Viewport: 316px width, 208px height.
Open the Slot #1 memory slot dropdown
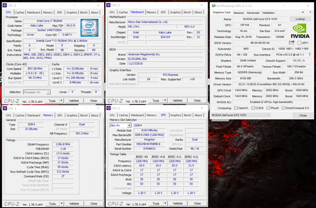coord(120,125)
